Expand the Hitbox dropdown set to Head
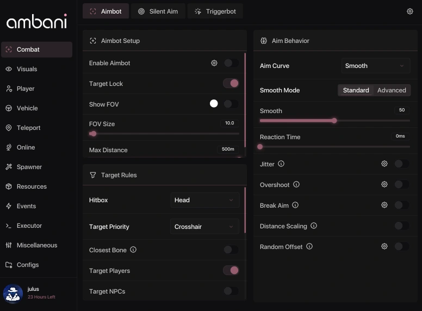The height and width of the screenshot is (311, 422). (205, 200)
